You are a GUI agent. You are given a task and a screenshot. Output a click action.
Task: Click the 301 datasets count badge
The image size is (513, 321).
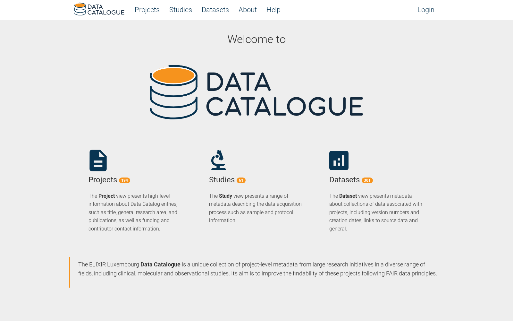tap(367, 180)
